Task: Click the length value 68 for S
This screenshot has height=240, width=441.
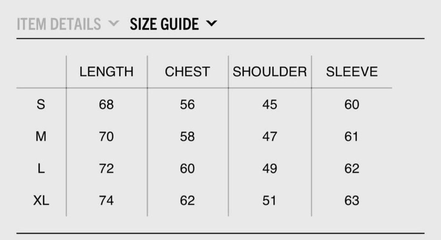Action: 106,105
